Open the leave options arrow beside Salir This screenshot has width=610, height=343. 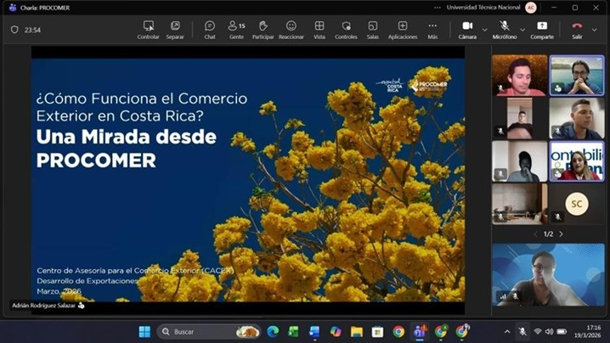click(595, 30)
